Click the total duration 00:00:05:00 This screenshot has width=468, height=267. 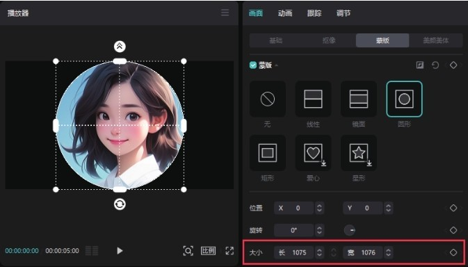coord(62,250)
